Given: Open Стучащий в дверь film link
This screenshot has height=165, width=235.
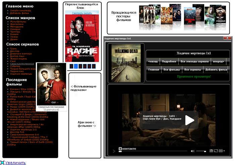Looking at the screenshot, I should [x=28, y=116].
